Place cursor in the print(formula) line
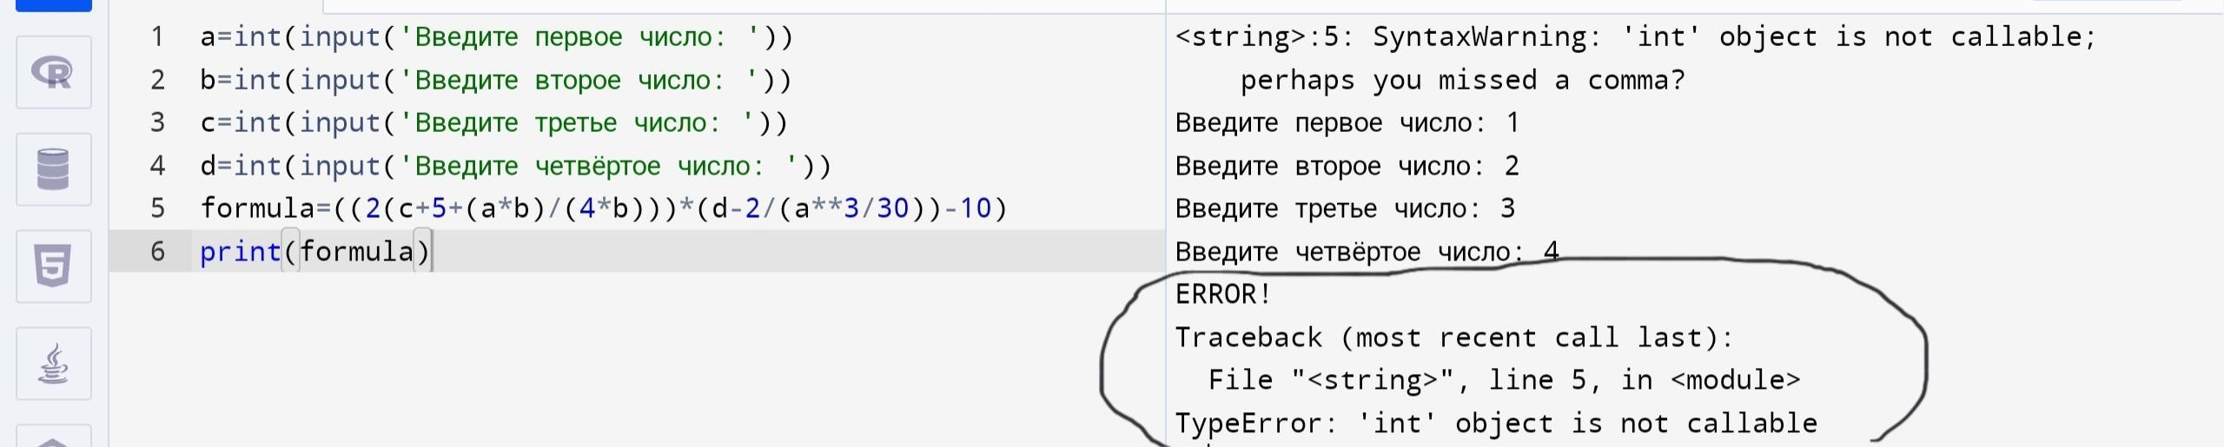The height and width of the screenshot is (447, 2224). click(315, 252)
